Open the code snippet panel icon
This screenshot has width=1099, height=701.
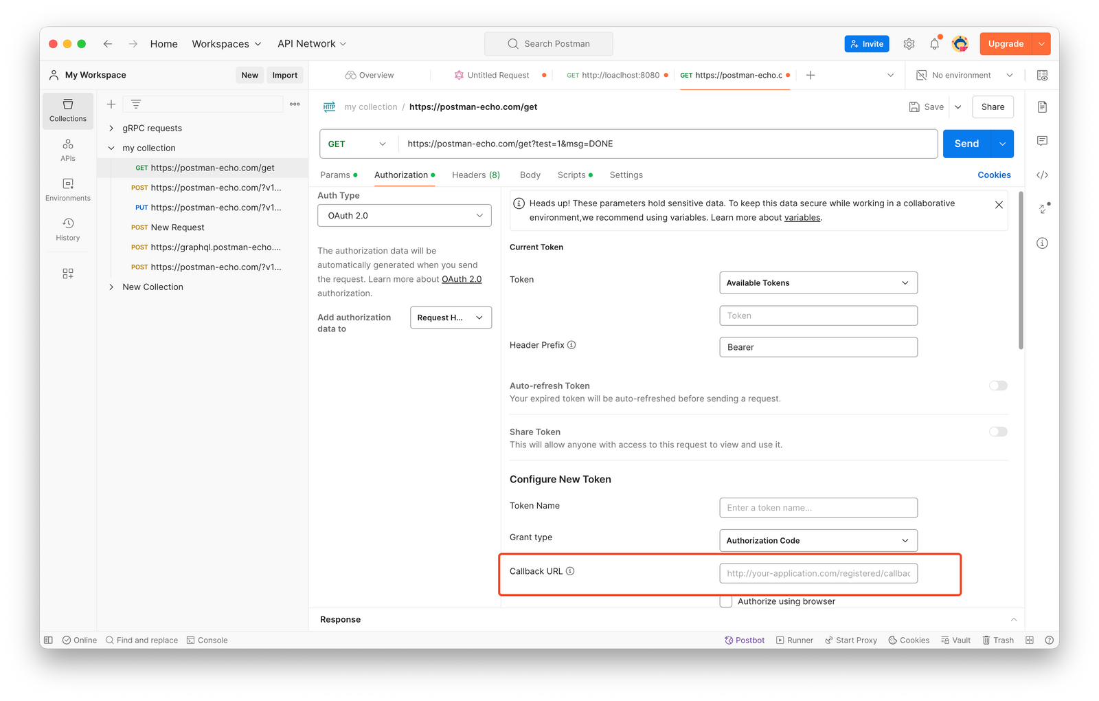pyautogui.click(x=1042, y=175)
